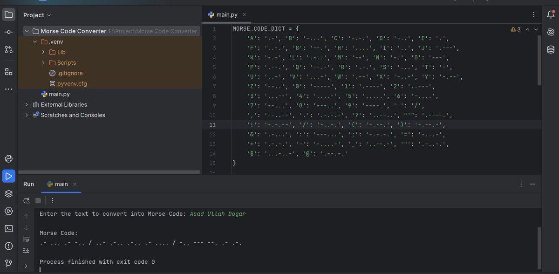Screen dimensions: 559x274
Task: Open the Git tool window
Action: [x=8, y=263]
